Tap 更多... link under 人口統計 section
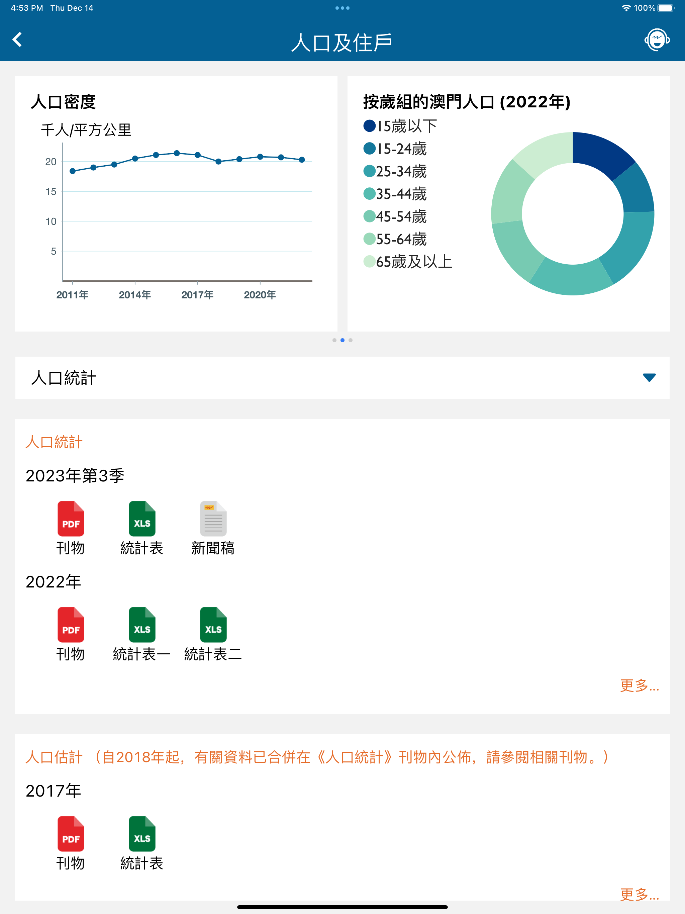 coord(639,685)
